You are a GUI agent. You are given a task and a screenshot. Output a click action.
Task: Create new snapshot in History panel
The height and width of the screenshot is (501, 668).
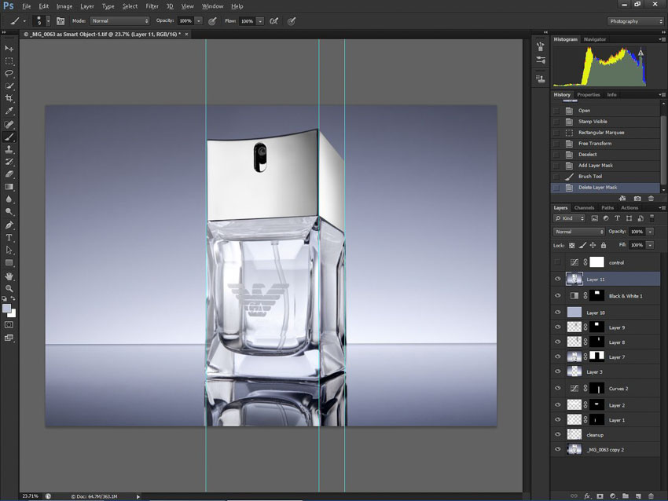[637, 199]
